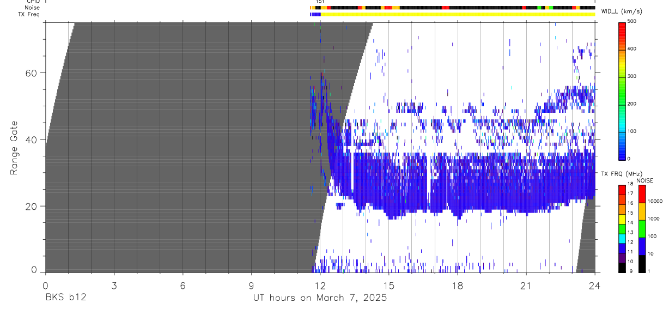Click the '200' label on the WID colorbar

[x=632, y=104]
